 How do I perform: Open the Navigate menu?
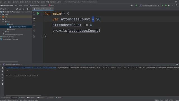pos(16,2)
